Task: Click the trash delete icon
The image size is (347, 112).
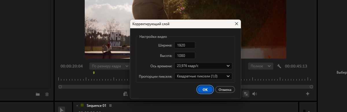Action: [x=47, y=94]
